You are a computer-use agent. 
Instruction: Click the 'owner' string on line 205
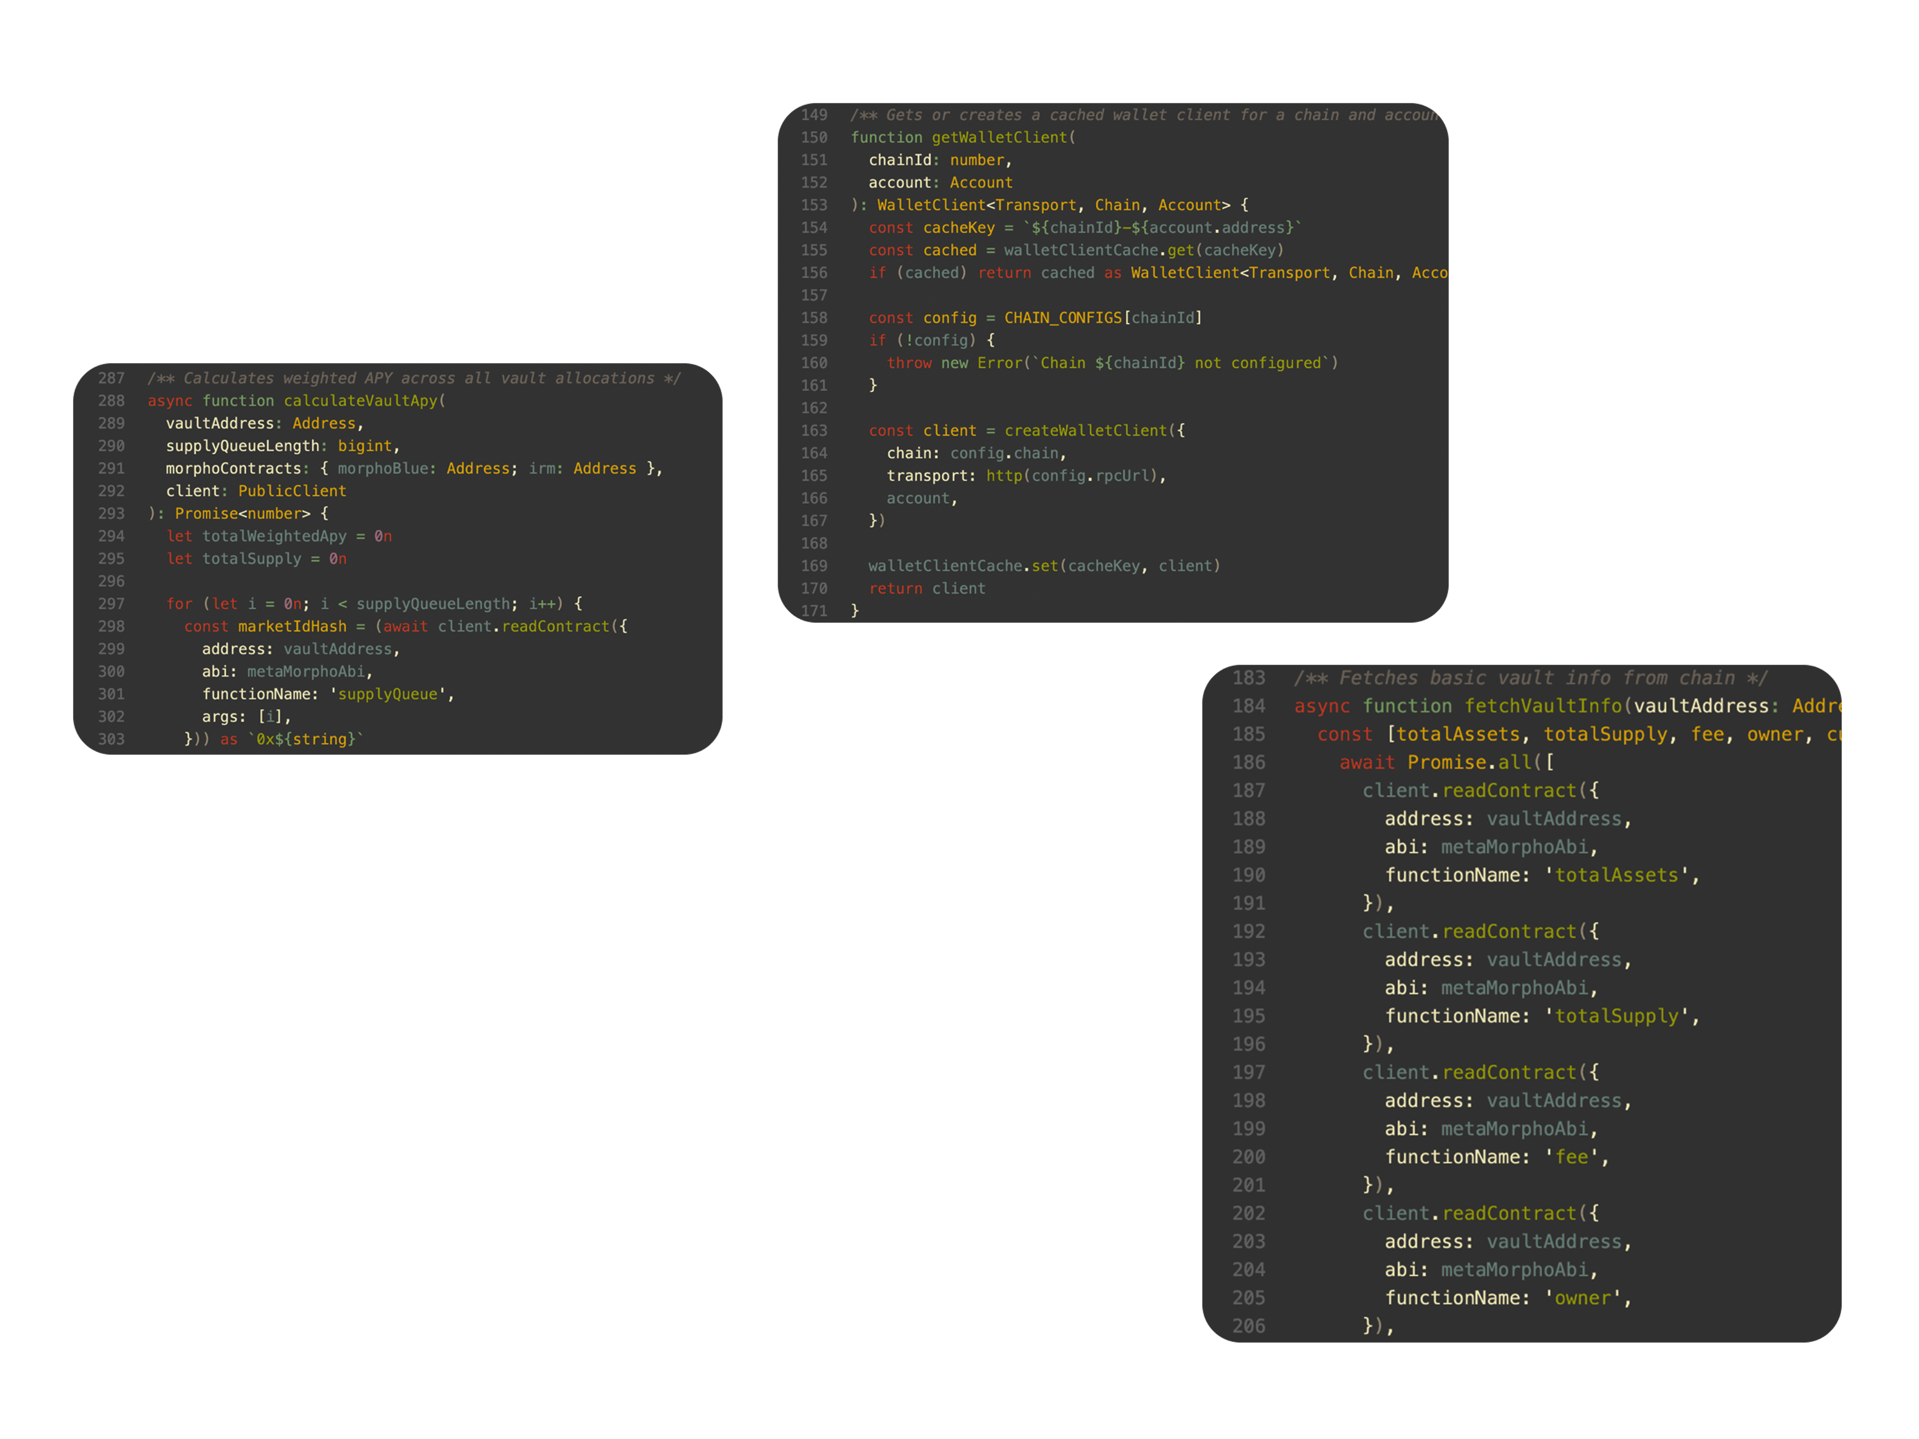(1582, 1298)
